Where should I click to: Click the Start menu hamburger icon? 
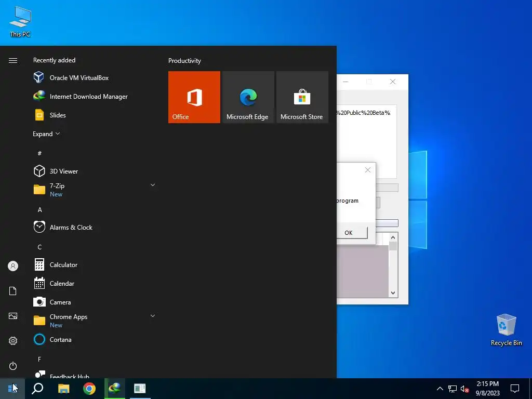(x=13, y=60)
